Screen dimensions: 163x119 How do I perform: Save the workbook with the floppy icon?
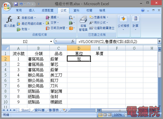(16, 4)
